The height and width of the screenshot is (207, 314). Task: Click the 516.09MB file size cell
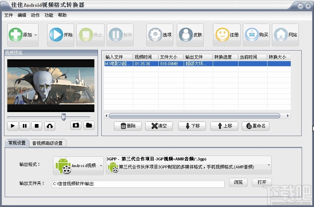tap(171, 64)
